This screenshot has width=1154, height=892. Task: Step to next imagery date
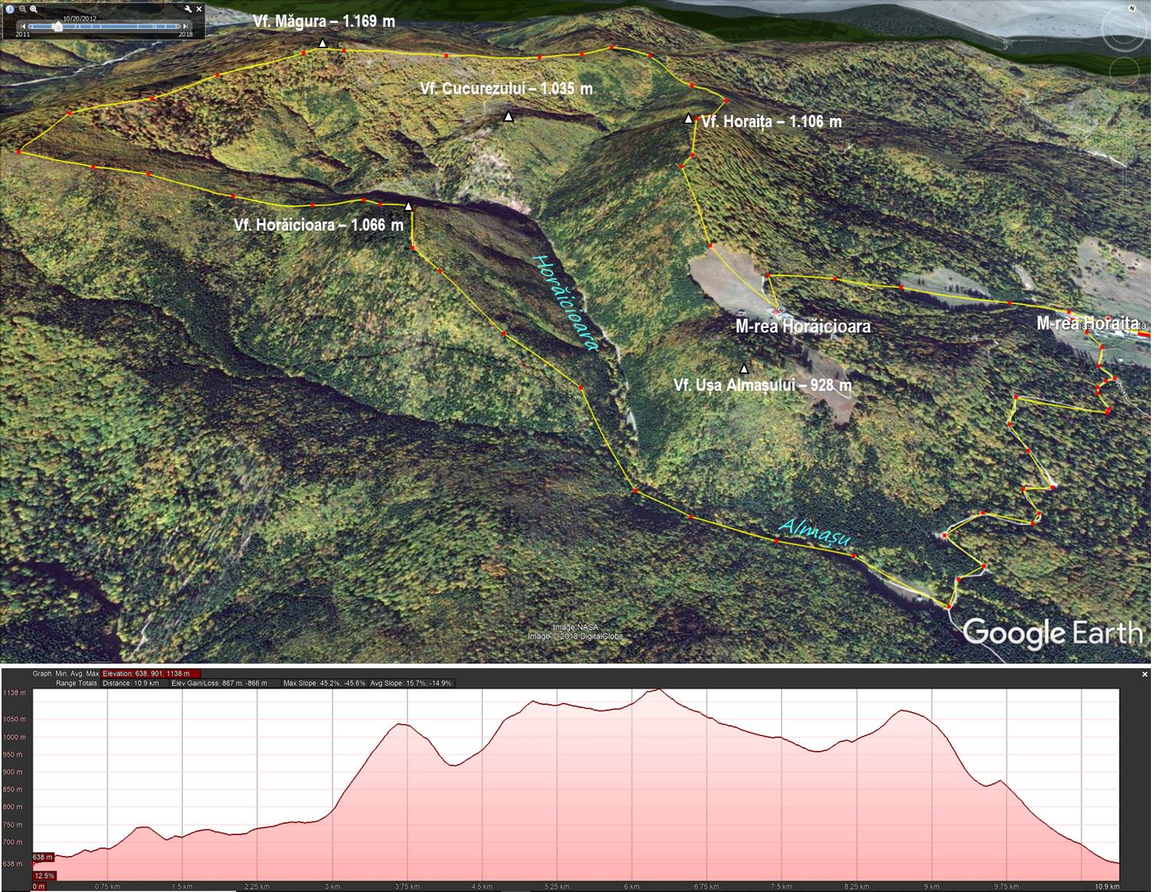[x=186, y=26]
